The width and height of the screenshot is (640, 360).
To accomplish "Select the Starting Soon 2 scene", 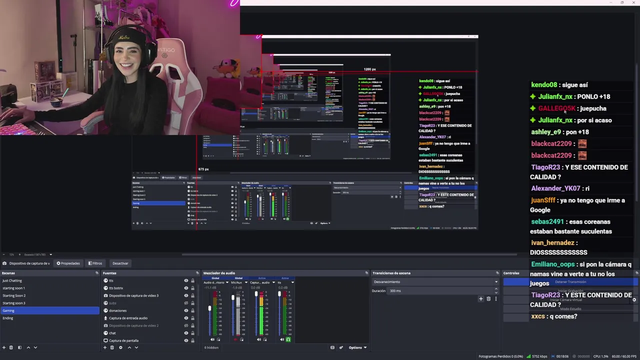I will pyautogui.click(x=50, y=295).
